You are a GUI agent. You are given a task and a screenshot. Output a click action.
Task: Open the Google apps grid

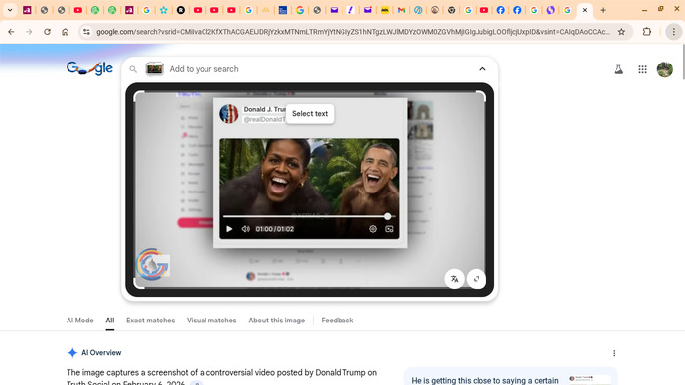tap(642, 69)
